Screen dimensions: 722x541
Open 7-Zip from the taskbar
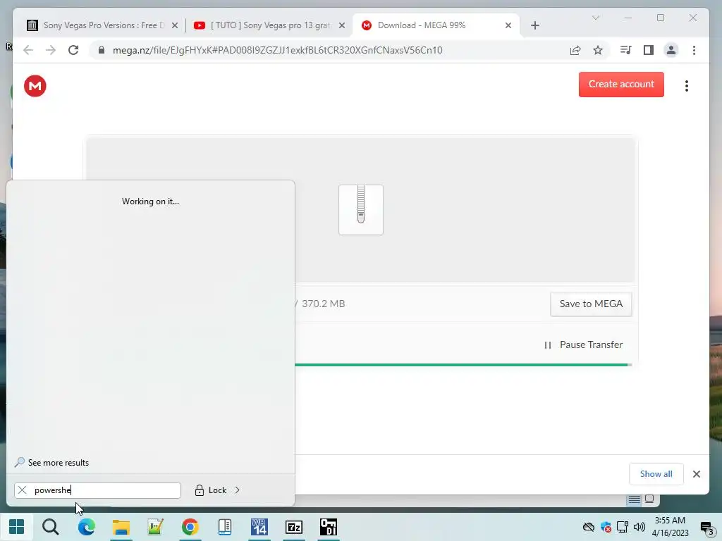point(294,527)
